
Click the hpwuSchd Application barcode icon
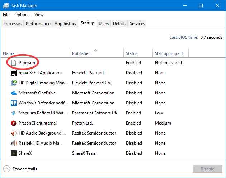pyautogui.click(x=14, y=73)
